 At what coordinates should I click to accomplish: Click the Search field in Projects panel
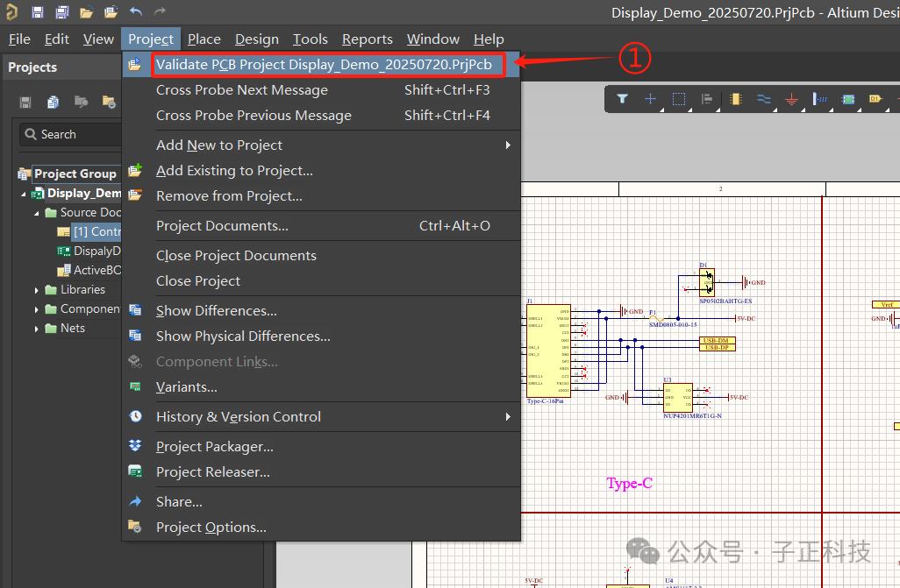click(x=70, y=134)
